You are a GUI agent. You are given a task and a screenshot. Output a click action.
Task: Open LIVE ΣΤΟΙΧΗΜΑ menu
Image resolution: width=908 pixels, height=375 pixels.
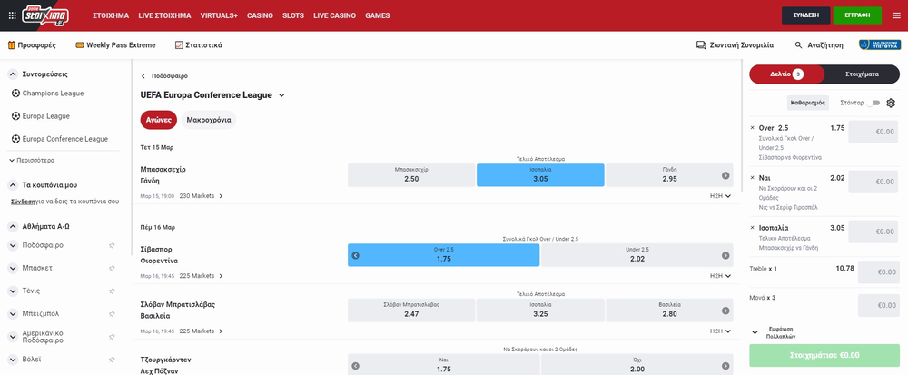point(164,15)
